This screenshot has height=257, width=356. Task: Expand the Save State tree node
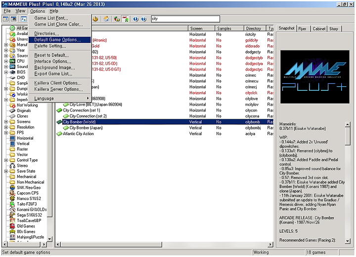pos(6,171)
